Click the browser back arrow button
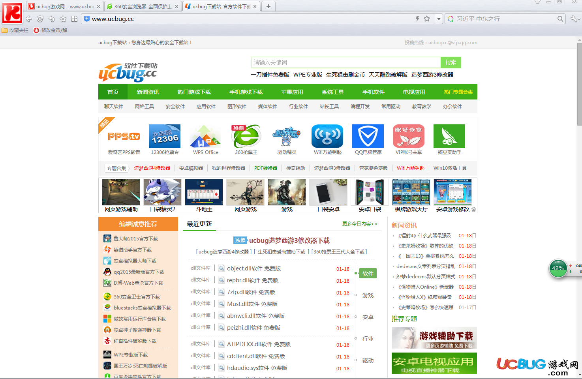The image size is (582, 379). coord(29,19)
